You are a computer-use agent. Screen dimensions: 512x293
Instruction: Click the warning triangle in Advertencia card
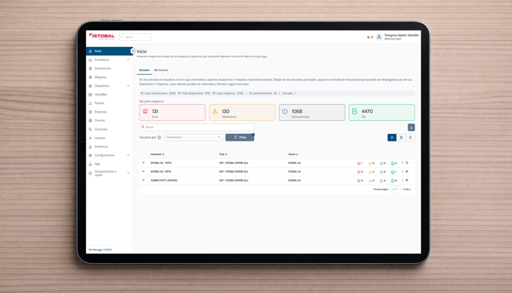click(215, 111)
